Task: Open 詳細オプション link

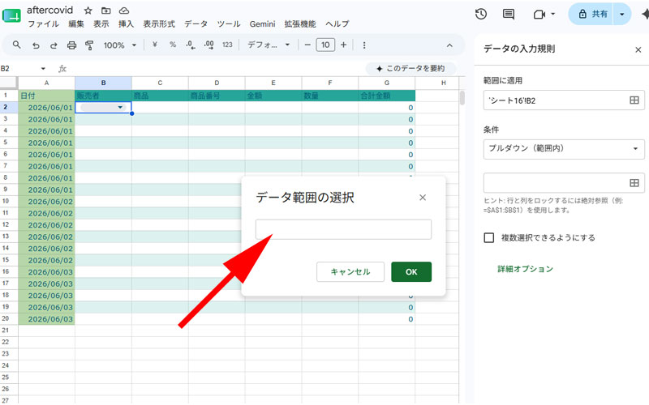Action: (x=525, y=269)
